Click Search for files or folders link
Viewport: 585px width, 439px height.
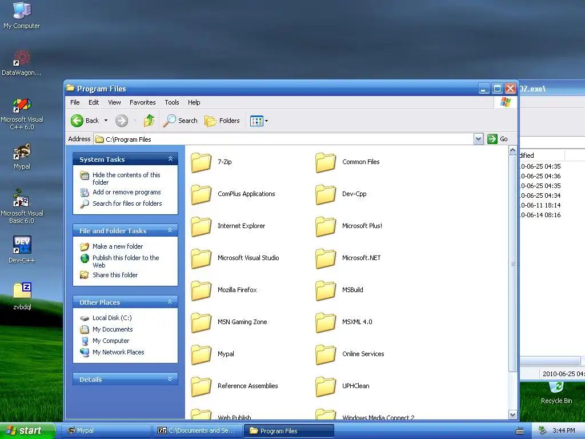point(127,203)
